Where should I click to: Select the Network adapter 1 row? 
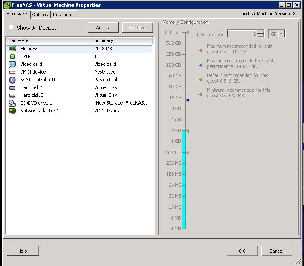tap(79, 111)
